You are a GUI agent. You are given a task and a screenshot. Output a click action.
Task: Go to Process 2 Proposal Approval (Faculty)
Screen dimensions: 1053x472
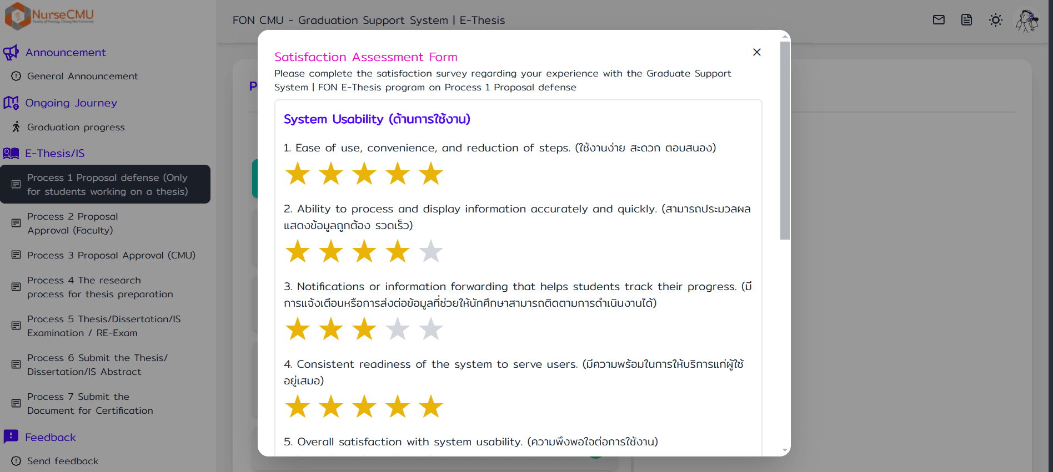[72, 223]
